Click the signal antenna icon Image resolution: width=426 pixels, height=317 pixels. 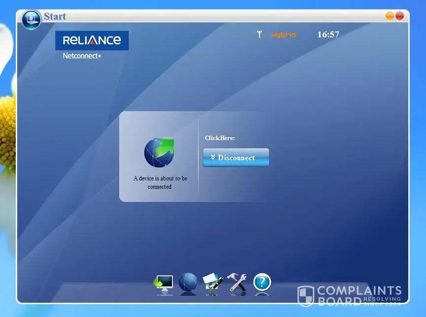coord(260,34)
